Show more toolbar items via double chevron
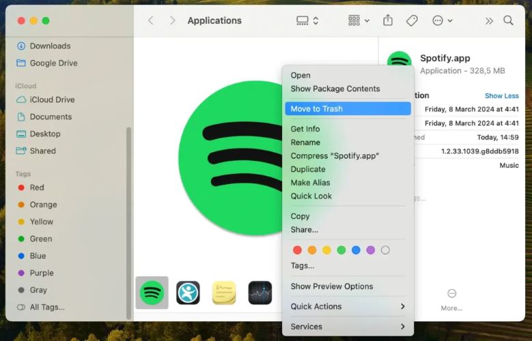532x341 pixels. [x=489, y=21]
